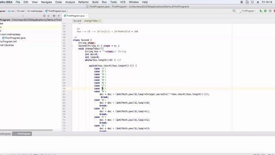Open the FirstProgram run configuration dropdown
Viewport: 275px width, 155px height.
pyautogui.click(x=247, y=11)
